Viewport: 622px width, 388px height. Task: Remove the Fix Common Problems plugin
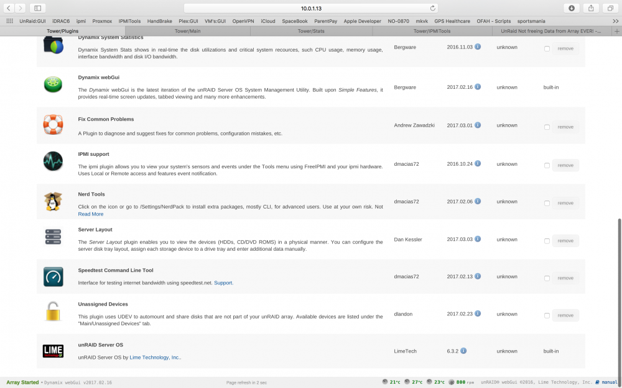point(565,127)
